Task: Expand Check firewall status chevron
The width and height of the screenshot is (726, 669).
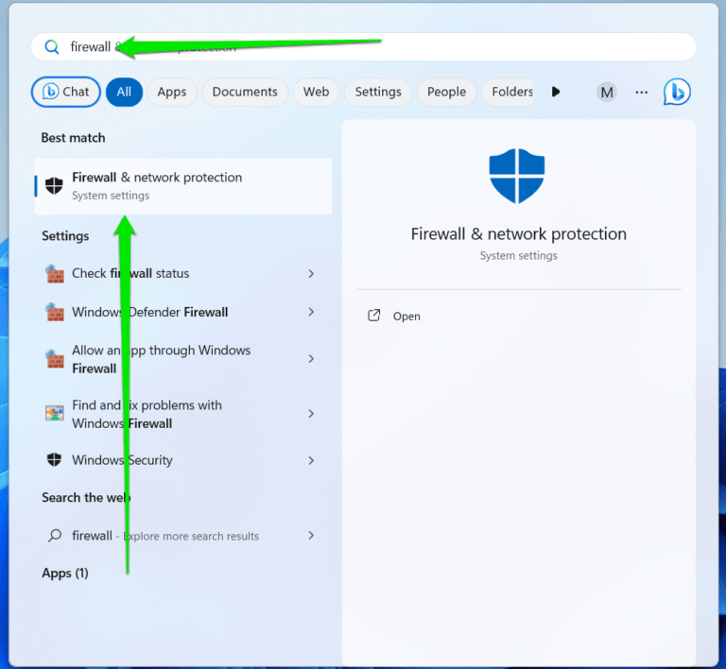Action: tap(311, 273)
